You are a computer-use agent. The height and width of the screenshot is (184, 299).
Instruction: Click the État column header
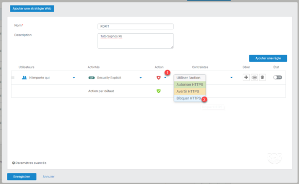[276, 67]
